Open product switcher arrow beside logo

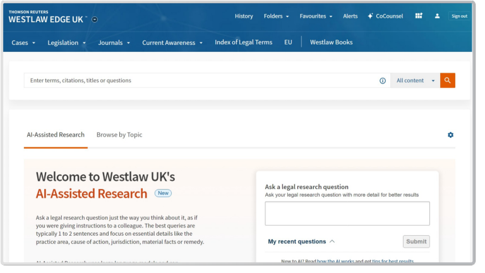pos(95,20)
